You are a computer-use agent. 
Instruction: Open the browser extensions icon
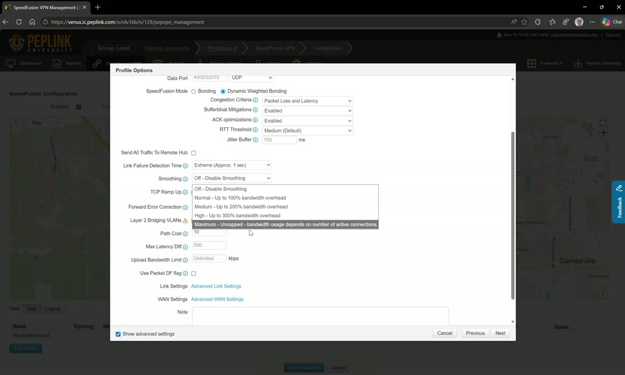point(537,22)
